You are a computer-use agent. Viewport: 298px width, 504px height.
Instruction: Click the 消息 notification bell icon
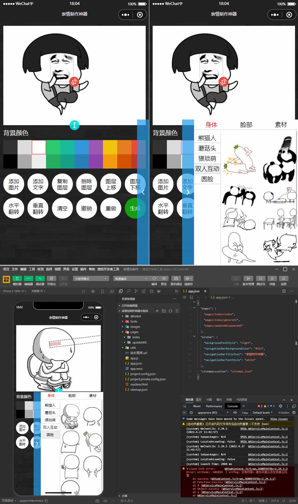pyautogui.click(x=283, y=278)
